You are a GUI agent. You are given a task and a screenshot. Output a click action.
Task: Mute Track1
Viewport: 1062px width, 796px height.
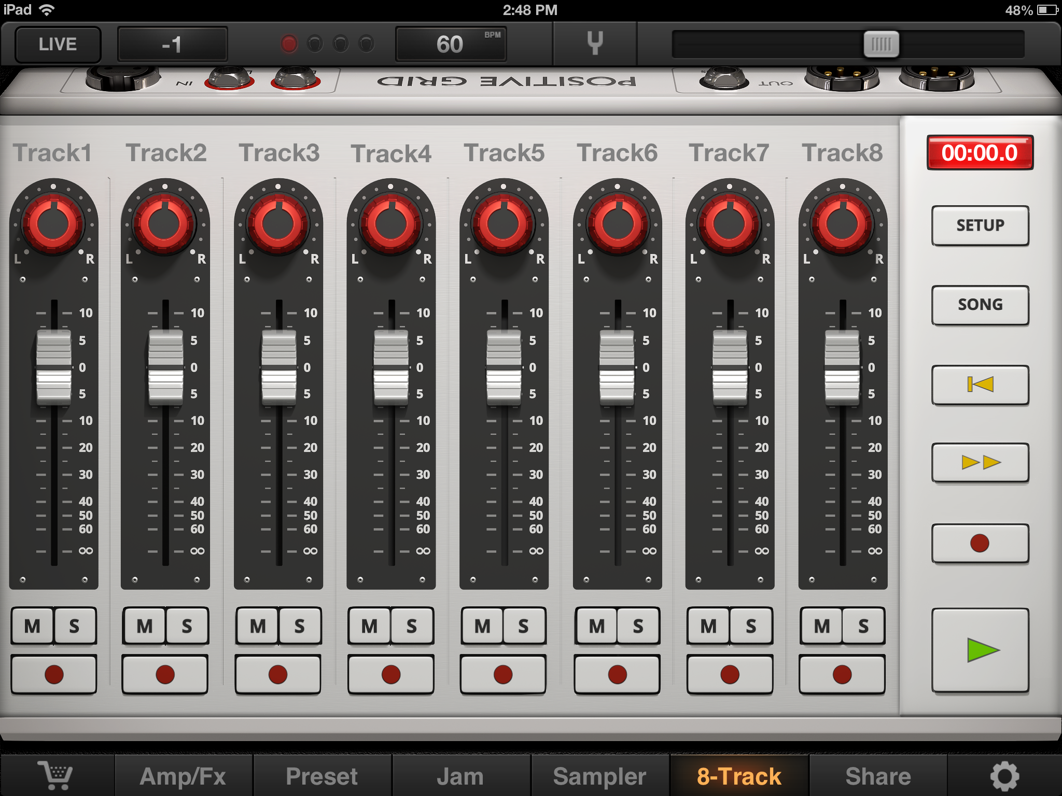32,626
